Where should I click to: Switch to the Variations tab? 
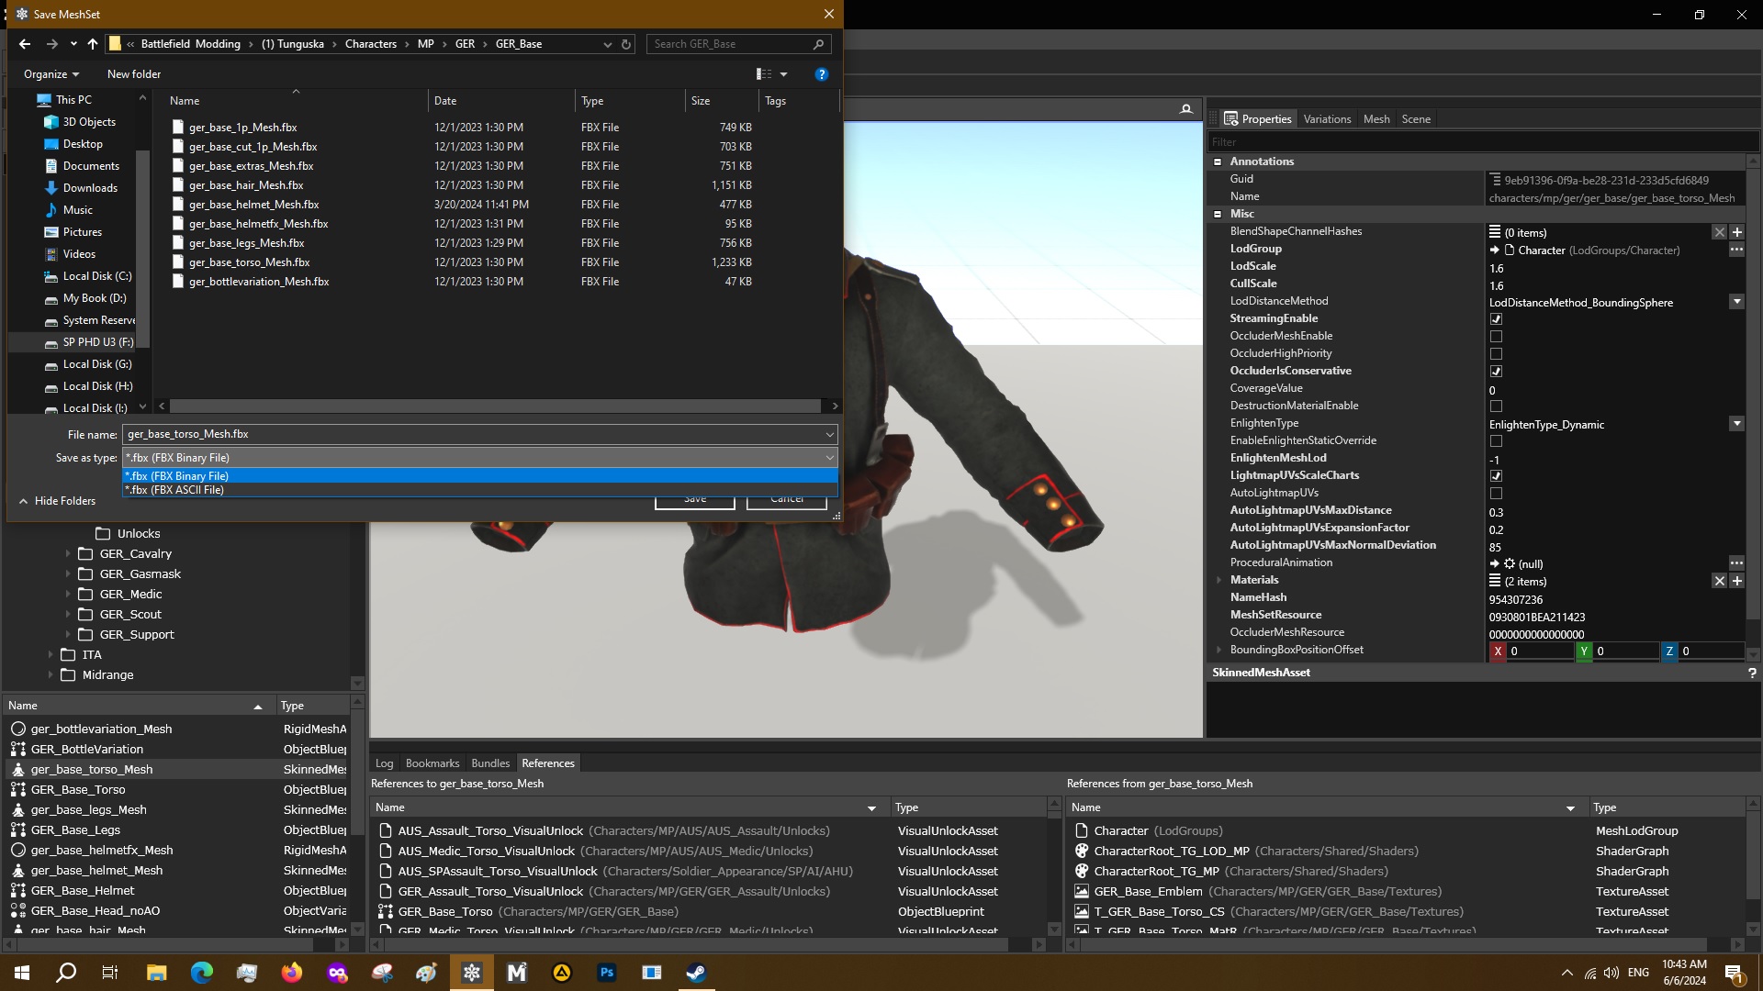click(x=1326, y=119)
